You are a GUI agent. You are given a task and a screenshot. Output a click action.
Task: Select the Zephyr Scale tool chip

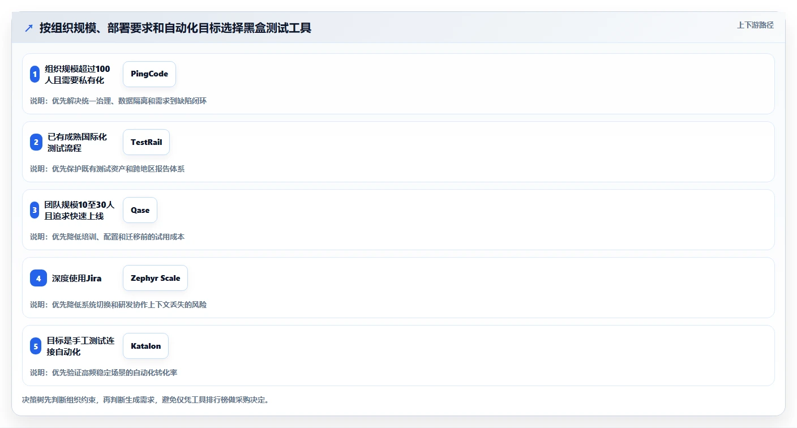click(155, 278)
